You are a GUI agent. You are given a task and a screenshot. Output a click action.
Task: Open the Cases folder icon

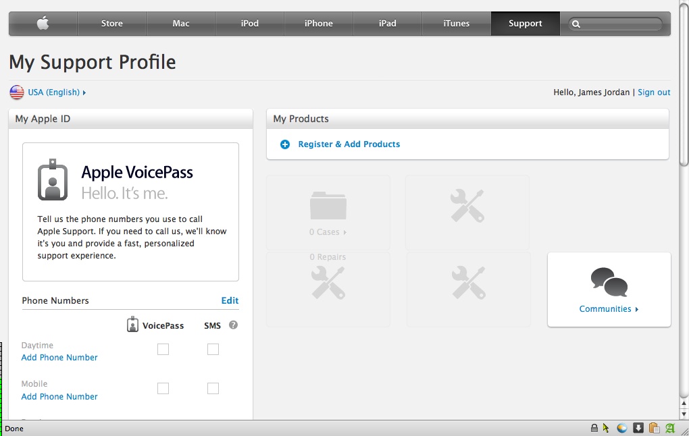click(328, 205)
